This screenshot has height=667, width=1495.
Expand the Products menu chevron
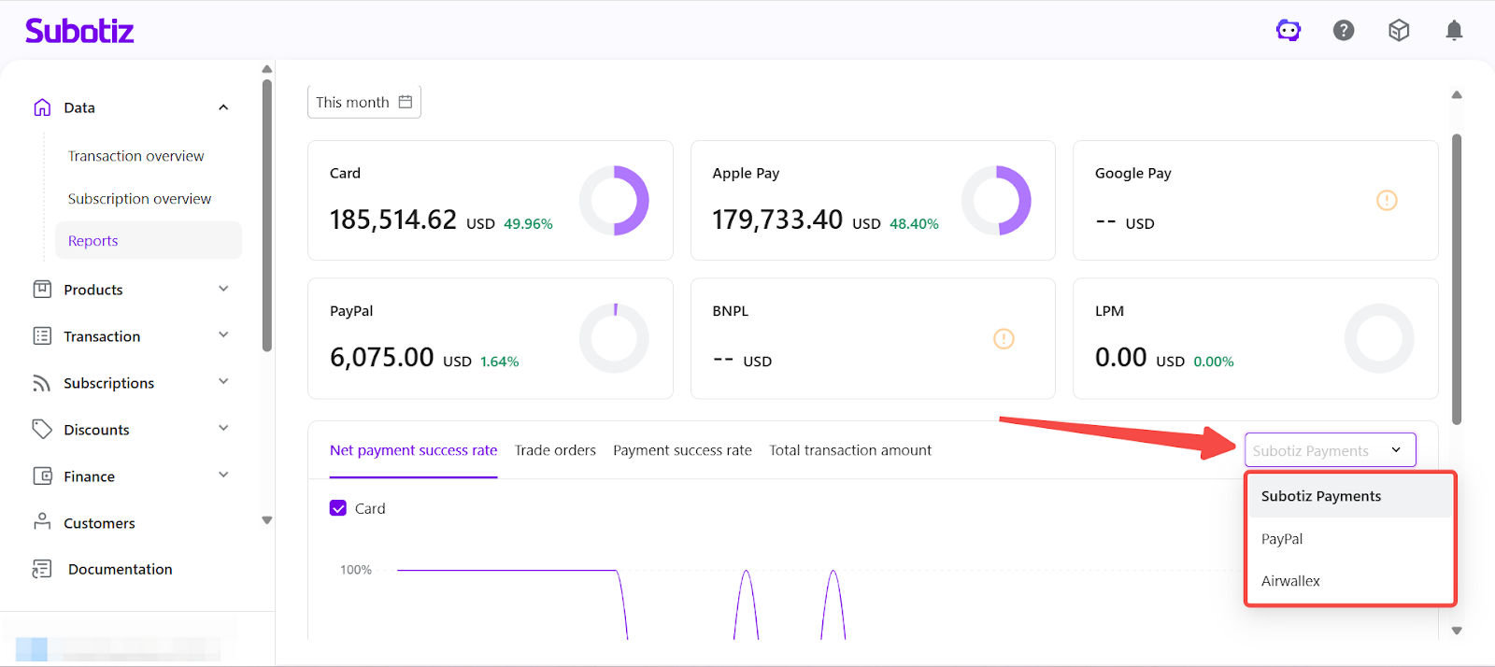pos(223,289)
